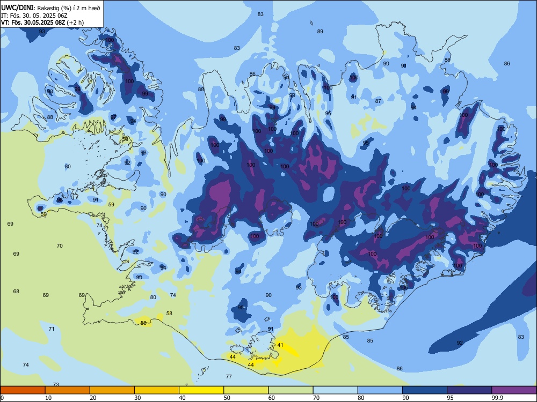Image resolution: width=537 pixels, height=402 pixels.
Task: Click the dark indigo 95–99.9 legend swatch
Action: pyautogui.click(x=469, y=390)
